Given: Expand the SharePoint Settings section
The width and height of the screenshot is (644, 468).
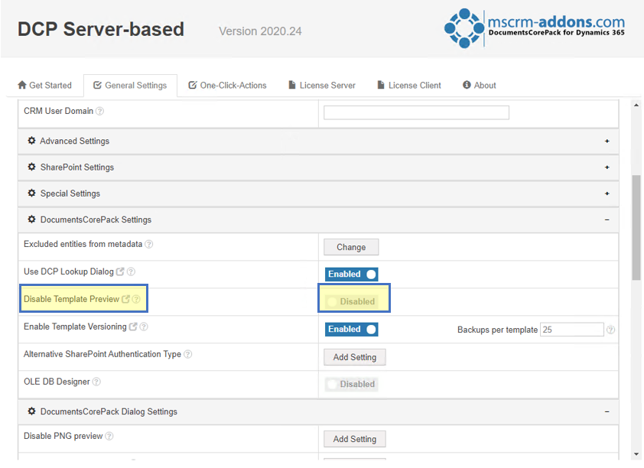Looking at the screenshot, I should (x=318, y=167).
